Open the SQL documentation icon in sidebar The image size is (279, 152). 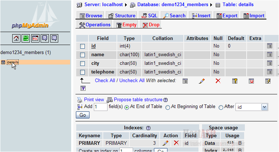point(54,38)
